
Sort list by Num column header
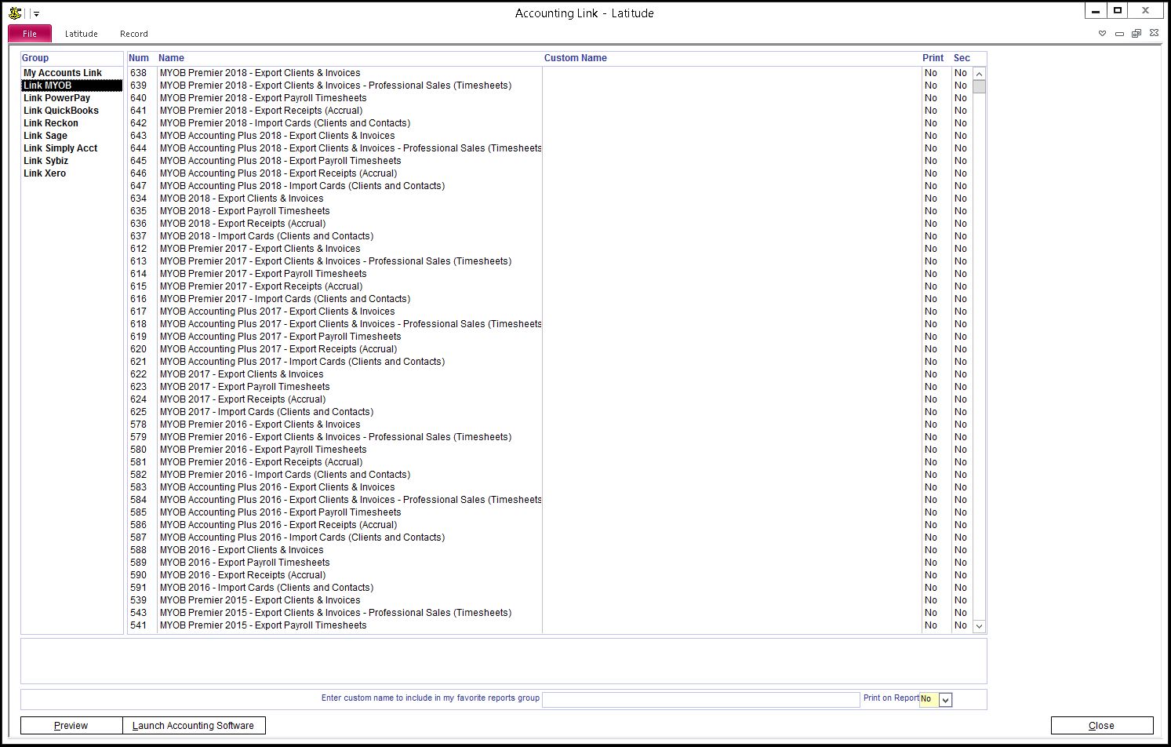[139, 58]
